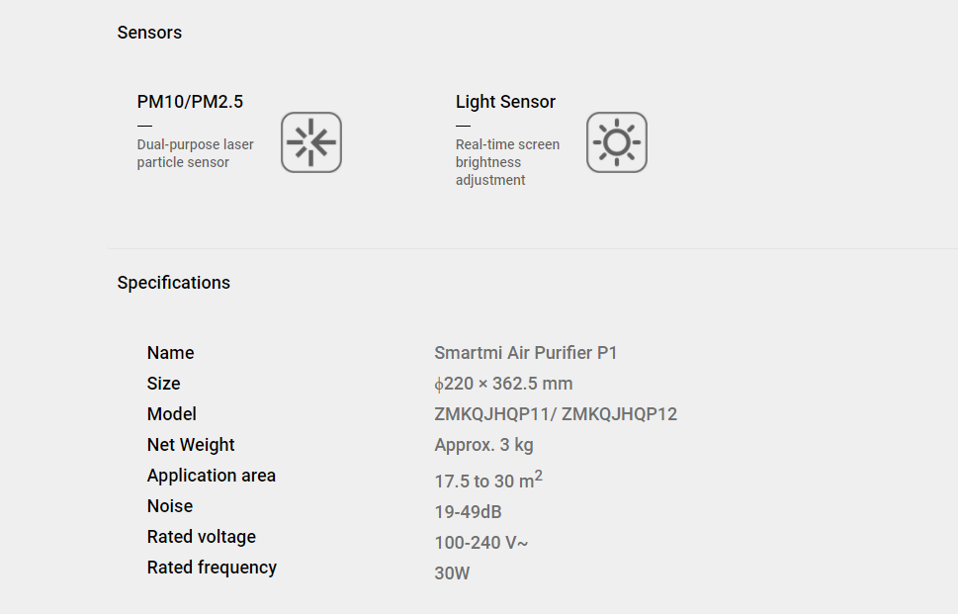This screenshot has width=958, height=614.
Task: Click the Application area label
Action: pos(212,476)
